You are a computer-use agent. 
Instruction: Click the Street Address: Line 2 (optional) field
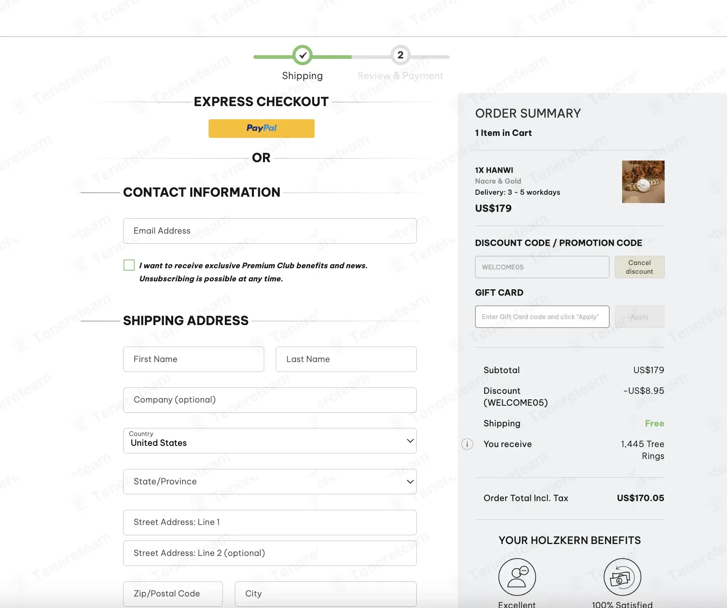270,553
